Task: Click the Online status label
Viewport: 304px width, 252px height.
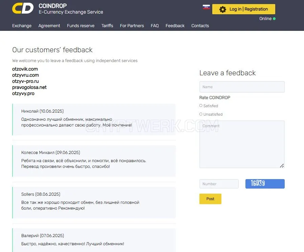Action: (x=265, y=19)
